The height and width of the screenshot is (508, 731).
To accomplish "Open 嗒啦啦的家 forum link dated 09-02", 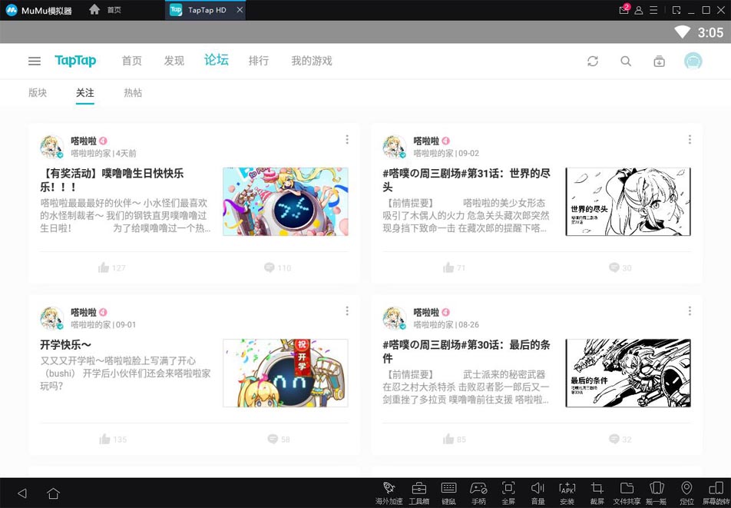I will [433, 154].
